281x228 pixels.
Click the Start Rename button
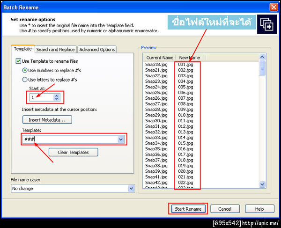coord(188,209)
